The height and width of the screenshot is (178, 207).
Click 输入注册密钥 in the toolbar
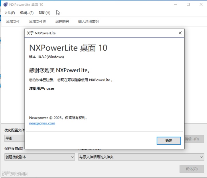[88, 21]
